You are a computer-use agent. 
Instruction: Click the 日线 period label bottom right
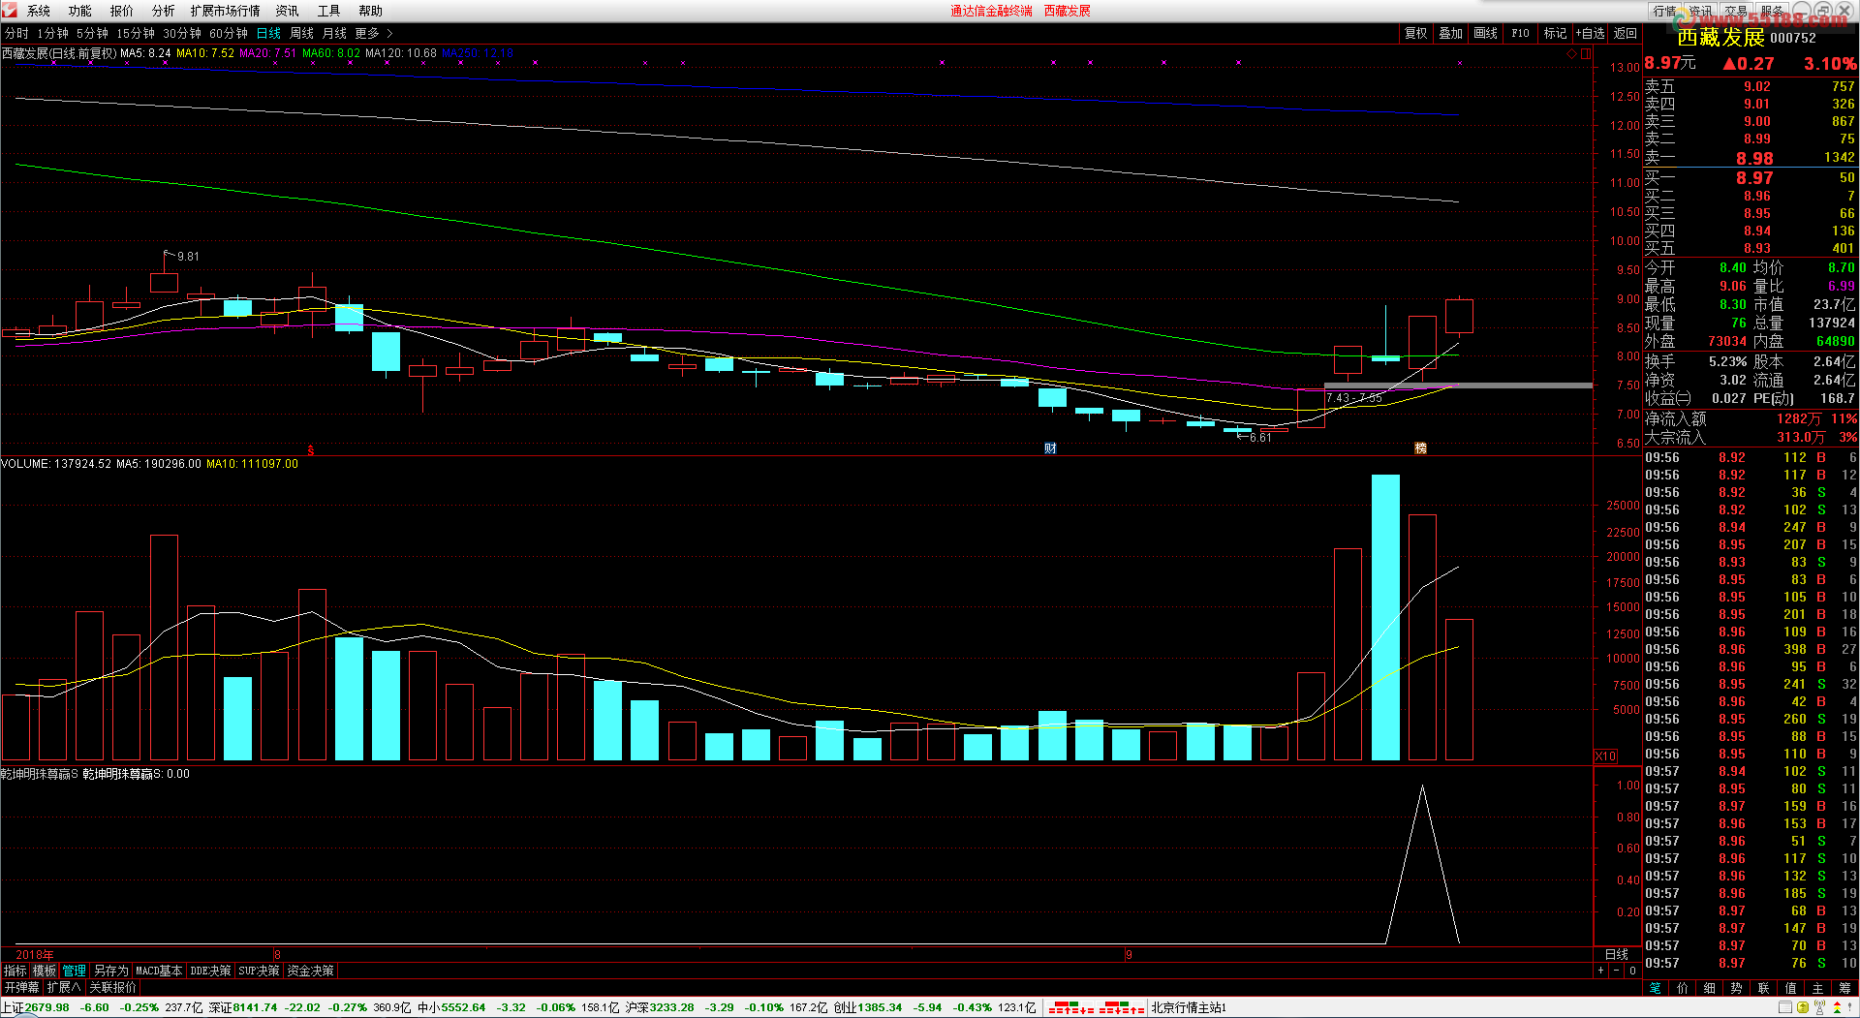tap(1617, 954)
